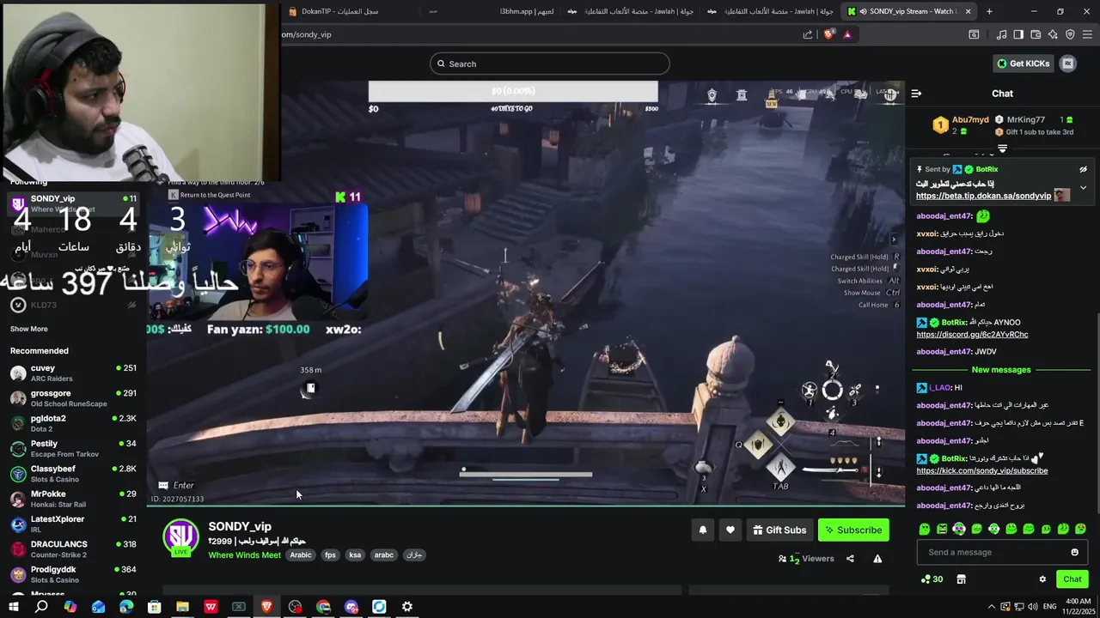Close the SONDY_vip Stream browser tab

(968, 11)
